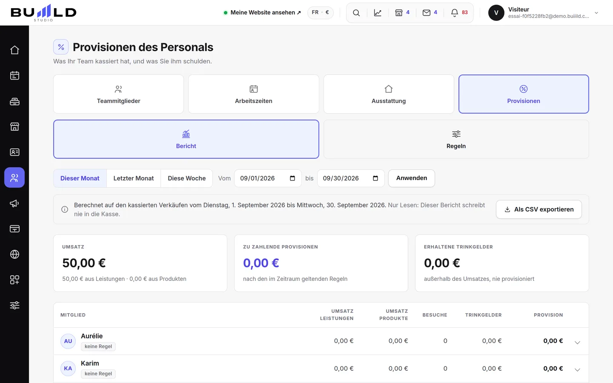Click the Zu zahlende Provisionen card
This screenshot has width=613, height=383.
point(321,263)
